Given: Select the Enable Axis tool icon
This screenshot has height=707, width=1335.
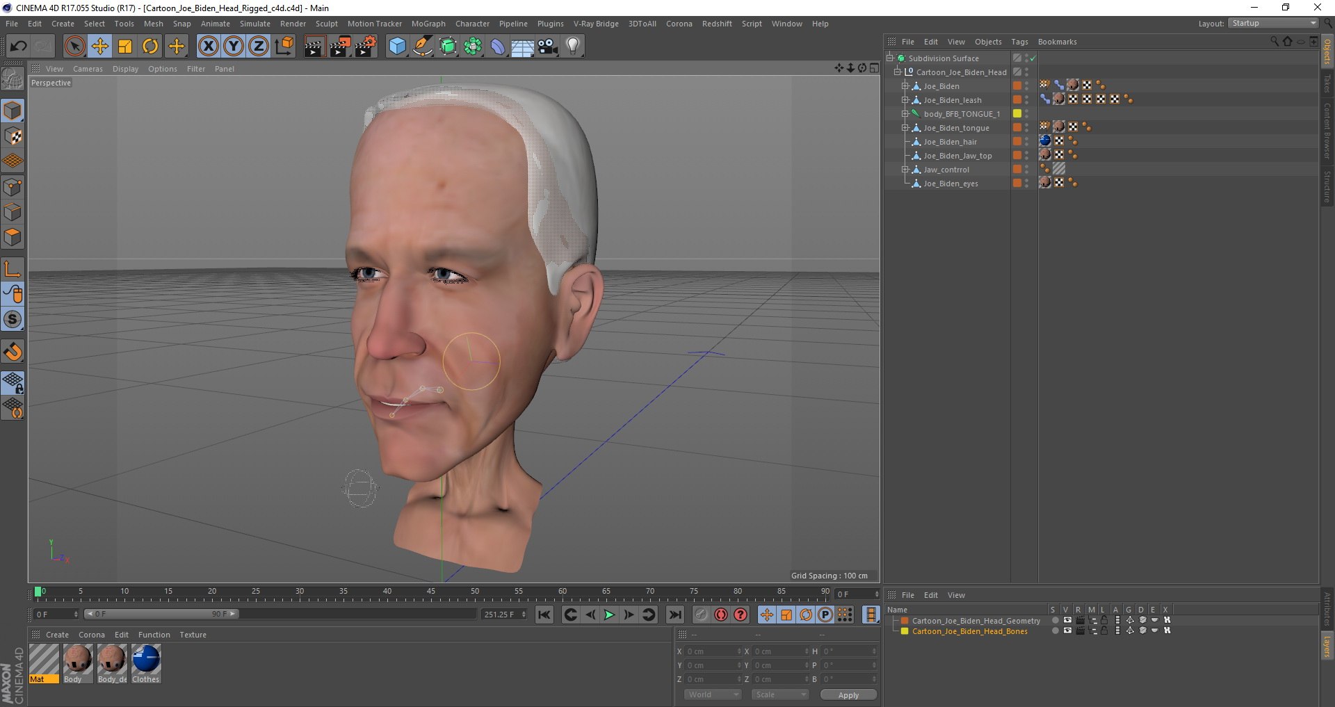Looking at the screenshot, I should (13, 269).
